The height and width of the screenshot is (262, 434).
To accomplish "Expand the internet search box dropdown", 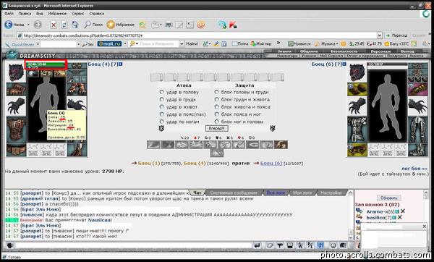I will (182, 43).
